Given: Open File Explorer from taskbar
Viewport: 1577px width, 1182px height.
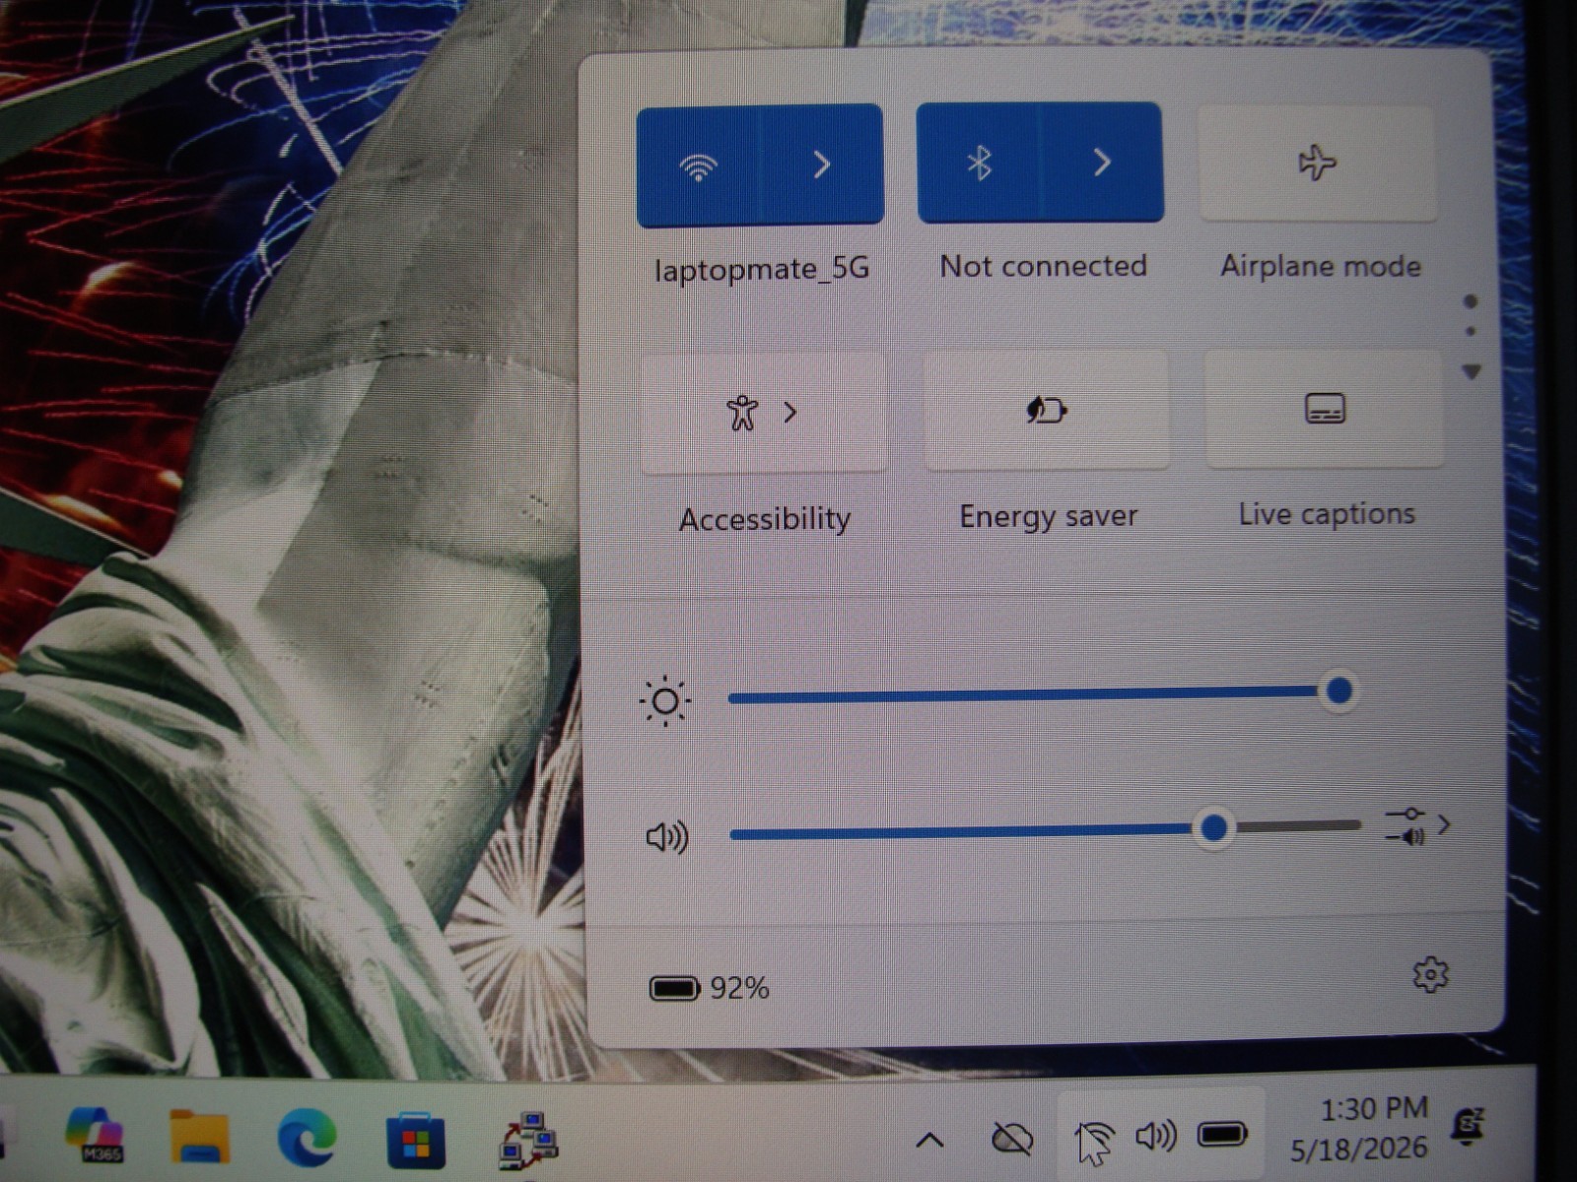Looking at the screenshot, I should pyautogui.click(x=199, y=1137).
